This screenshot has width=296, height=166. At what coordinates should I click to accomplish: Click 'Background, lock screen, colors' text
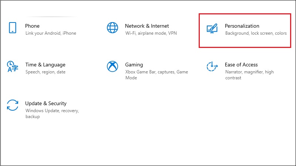coord(256,33)
